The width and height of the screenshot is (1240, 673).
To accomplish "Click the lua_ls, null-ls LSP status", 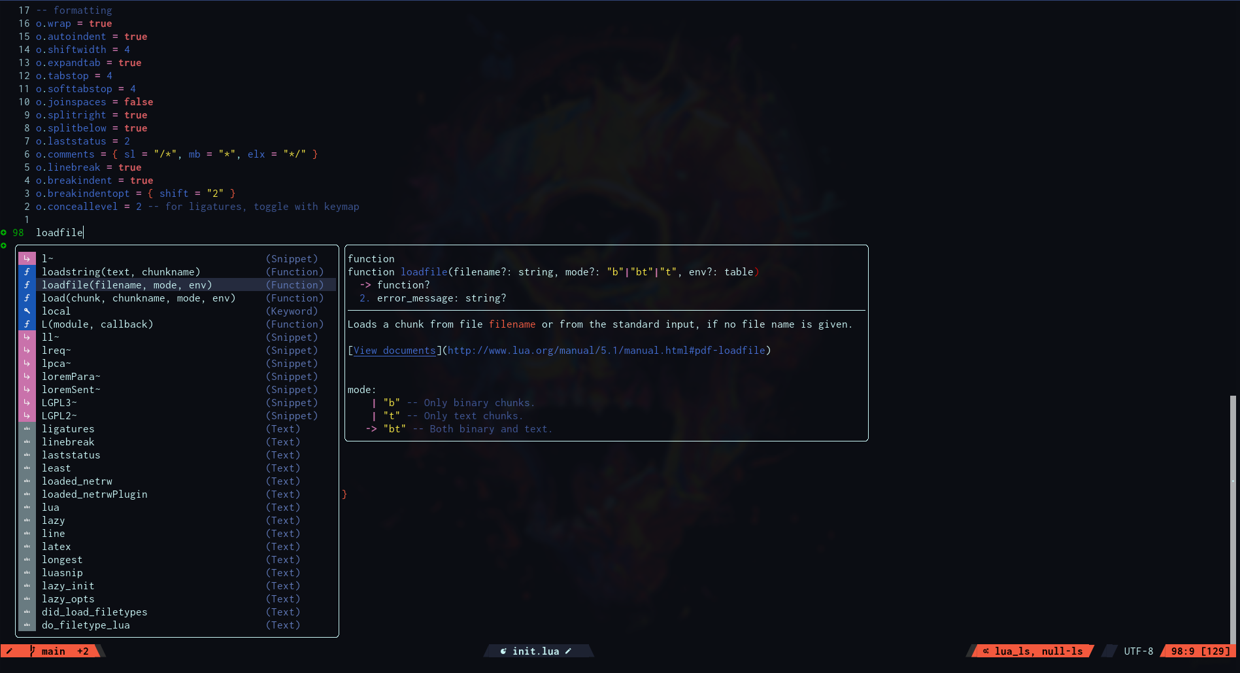I will click(1039, 651).
